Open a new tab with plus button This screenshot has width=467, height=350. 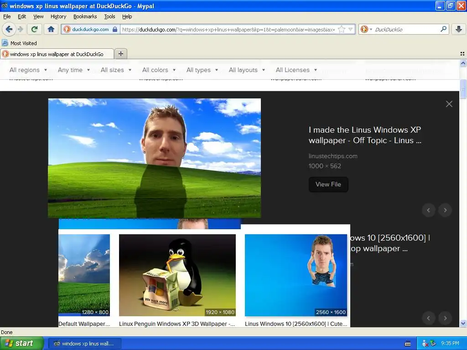point(120,54)
